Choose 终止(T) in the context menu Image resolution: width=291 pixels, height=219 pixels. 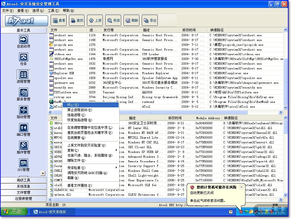pyautogui.click(x=91, y=105)
